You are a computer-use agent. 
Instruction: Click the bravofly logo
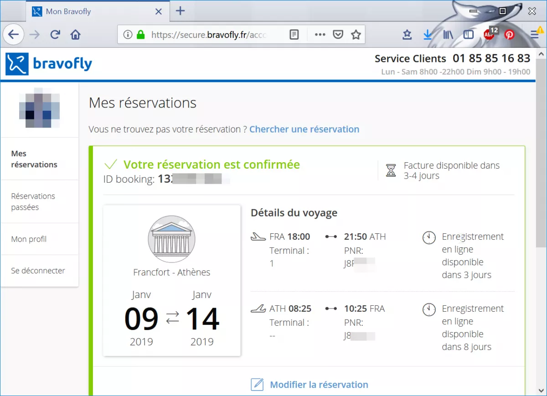pos(49,63)
